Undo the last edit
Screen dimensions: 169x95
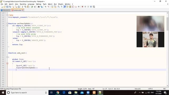(x=32, y=7)
